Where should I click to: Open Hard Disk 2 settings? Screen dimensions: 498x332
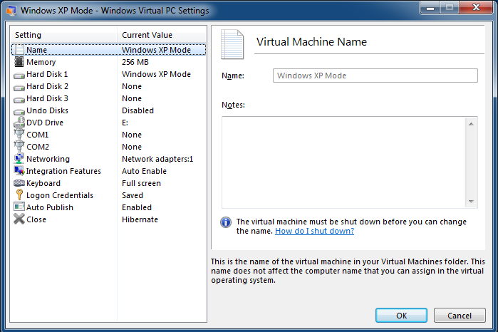[x=47, y=86]
